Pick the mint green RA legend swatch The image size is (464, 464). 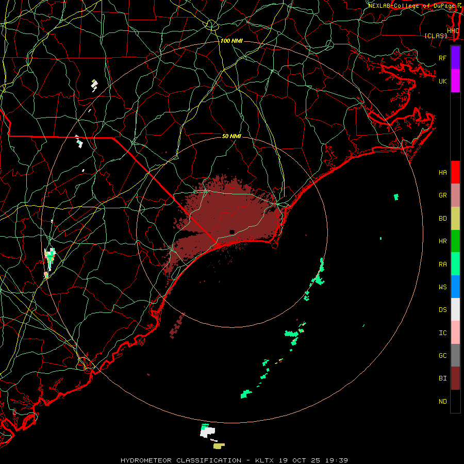455,264
